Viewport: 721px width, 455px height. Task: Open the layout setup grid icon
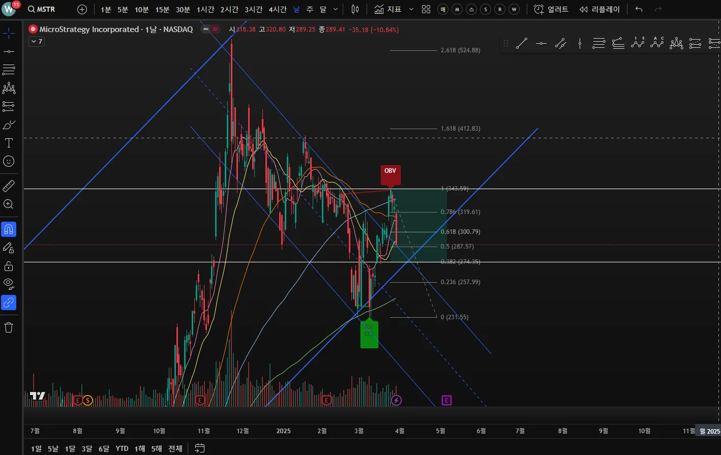click(426, 9)
